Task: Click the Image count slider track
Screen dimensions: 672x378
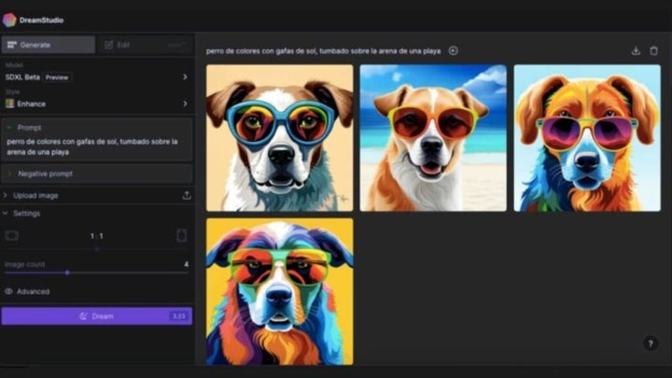Action: point(96,273)
